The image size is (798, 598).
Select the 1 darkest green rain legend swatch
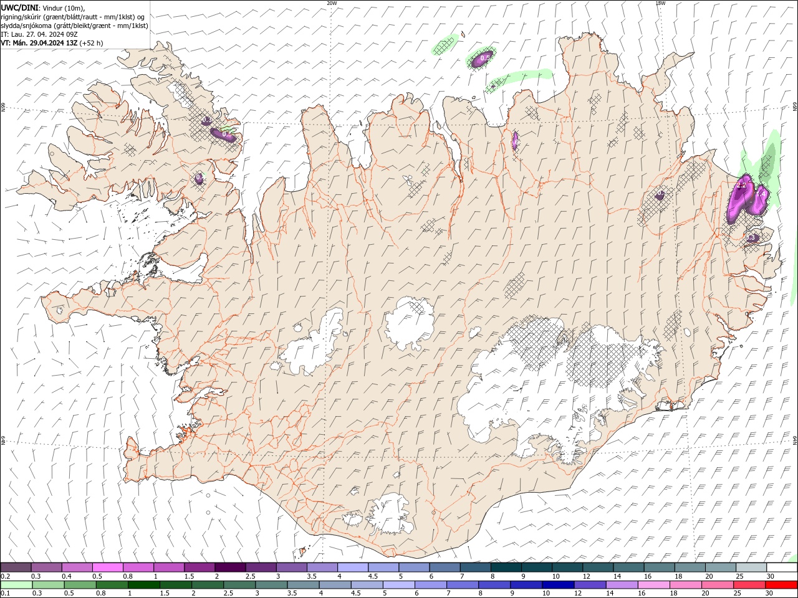click(143, 585)
